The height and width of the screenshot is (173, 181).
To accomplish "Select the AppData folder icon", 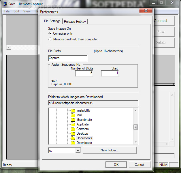I will pyautogui.click(x=73, y=124).
